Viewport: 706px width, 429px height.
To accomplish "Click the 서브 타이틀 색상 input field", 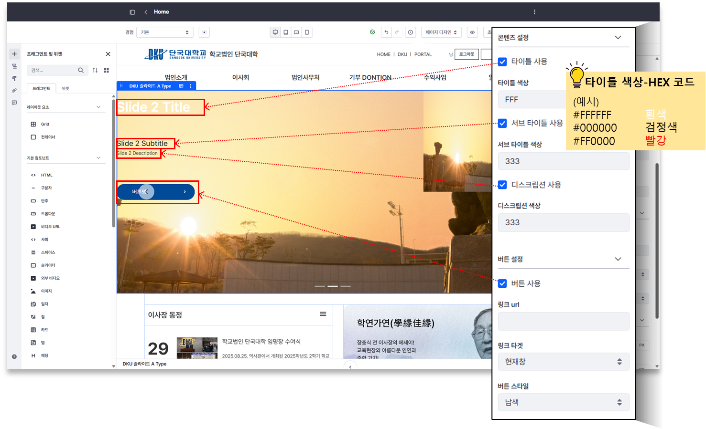I will point(563,161).
